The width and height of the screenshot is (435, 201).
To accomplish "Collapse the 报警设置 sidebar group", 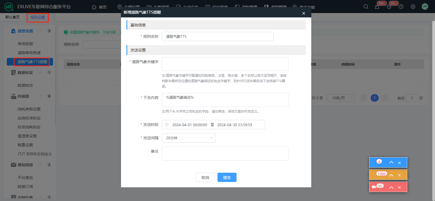I will point(40,31).
